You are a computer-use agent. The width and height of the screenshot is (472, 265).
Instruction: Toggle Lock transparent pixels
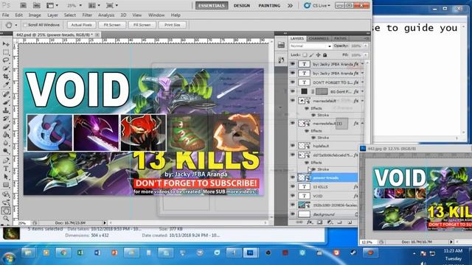305,55
